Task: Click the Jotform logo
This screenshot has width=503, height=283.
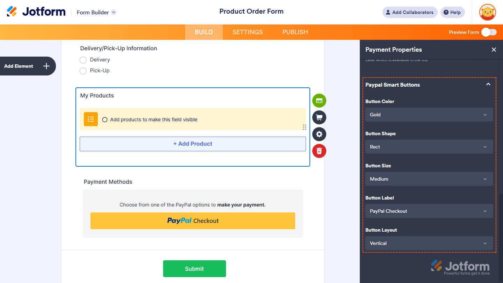Action: click(36, 12)
